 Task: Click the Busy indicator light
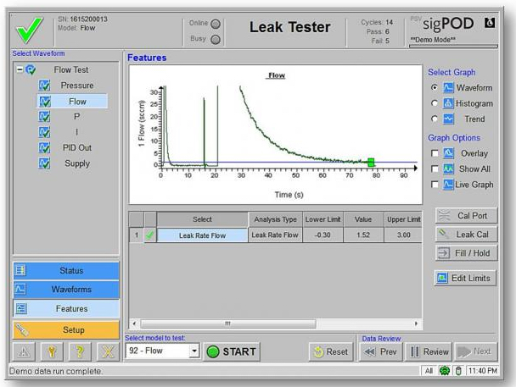[x=216, y=40]
